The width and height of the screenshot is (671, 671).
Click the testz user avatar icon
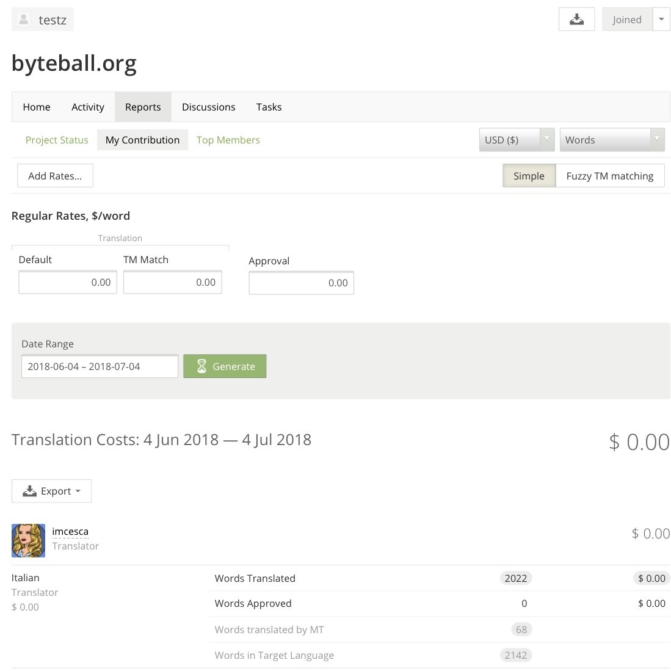[24, 20]
